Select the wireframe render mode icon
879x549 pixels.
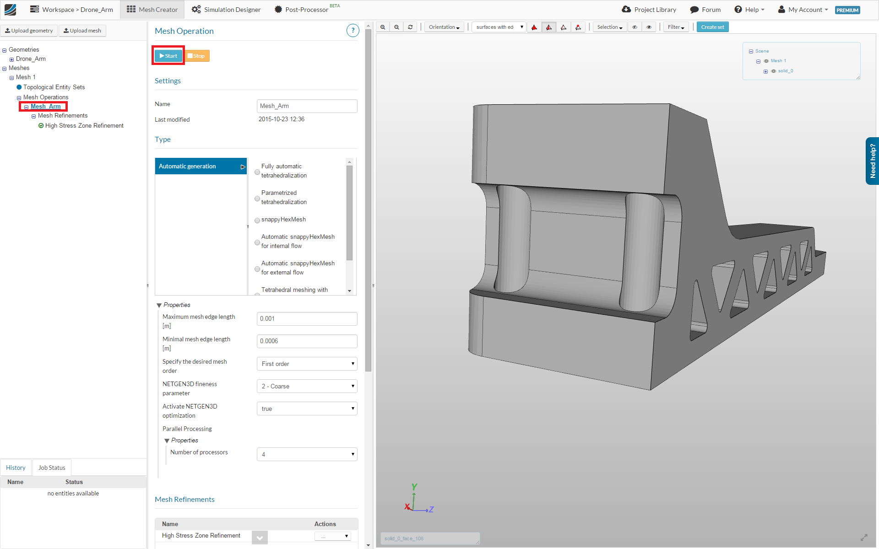coord(564,27)
